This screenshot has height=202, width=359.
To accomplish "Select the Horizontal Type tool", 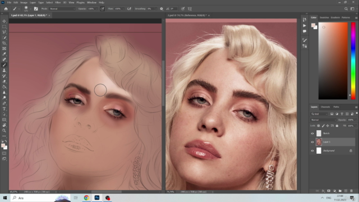I will (4, 109).
